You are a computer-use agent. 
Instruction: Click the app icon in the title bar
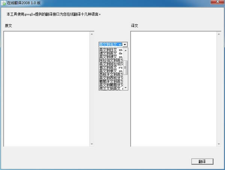tap(4, 3)
